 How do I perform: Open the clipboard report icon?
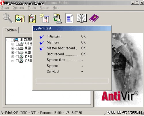[x=32, y=18]
